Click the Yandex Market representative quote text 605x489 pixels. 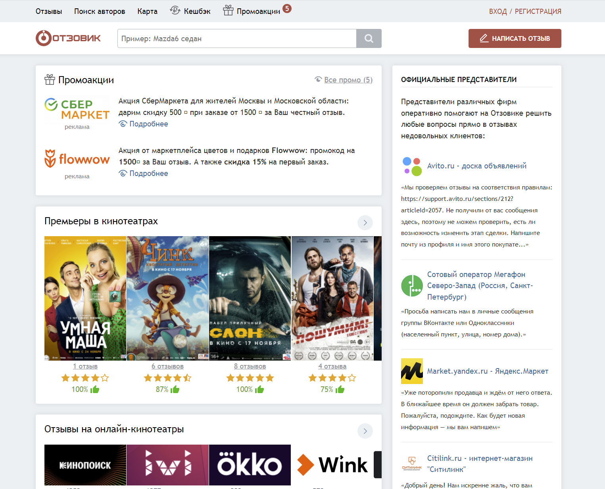point(477,410)
